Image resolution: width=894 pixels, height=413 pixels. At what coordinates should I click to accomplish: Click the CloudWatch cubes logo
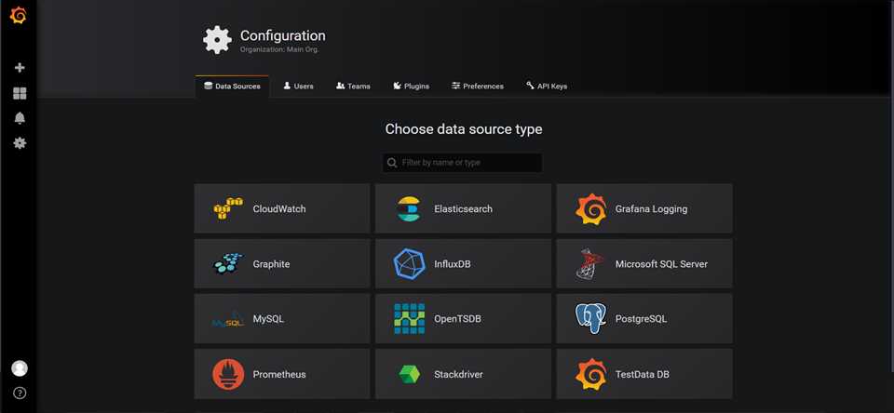pyautogui.click(x=228, y=208)
